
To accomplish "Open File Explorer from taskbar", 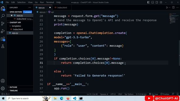I will 55,98.
